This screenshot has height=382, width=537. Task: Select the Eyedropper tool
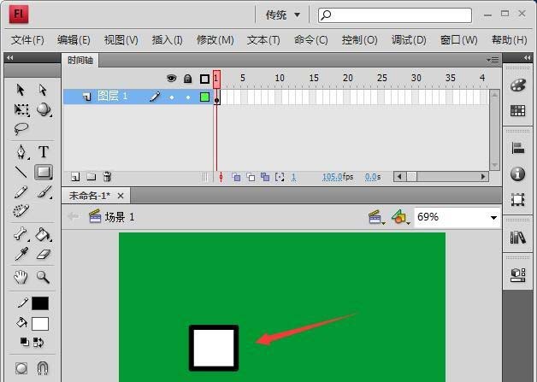pyautogui.click(x=21, y=255)
